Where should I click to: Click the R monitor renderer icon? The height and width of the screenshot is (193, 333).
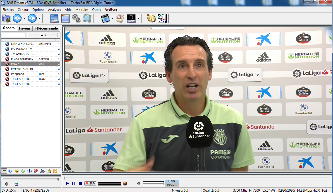pyautogui.click(x=131, y=18)
